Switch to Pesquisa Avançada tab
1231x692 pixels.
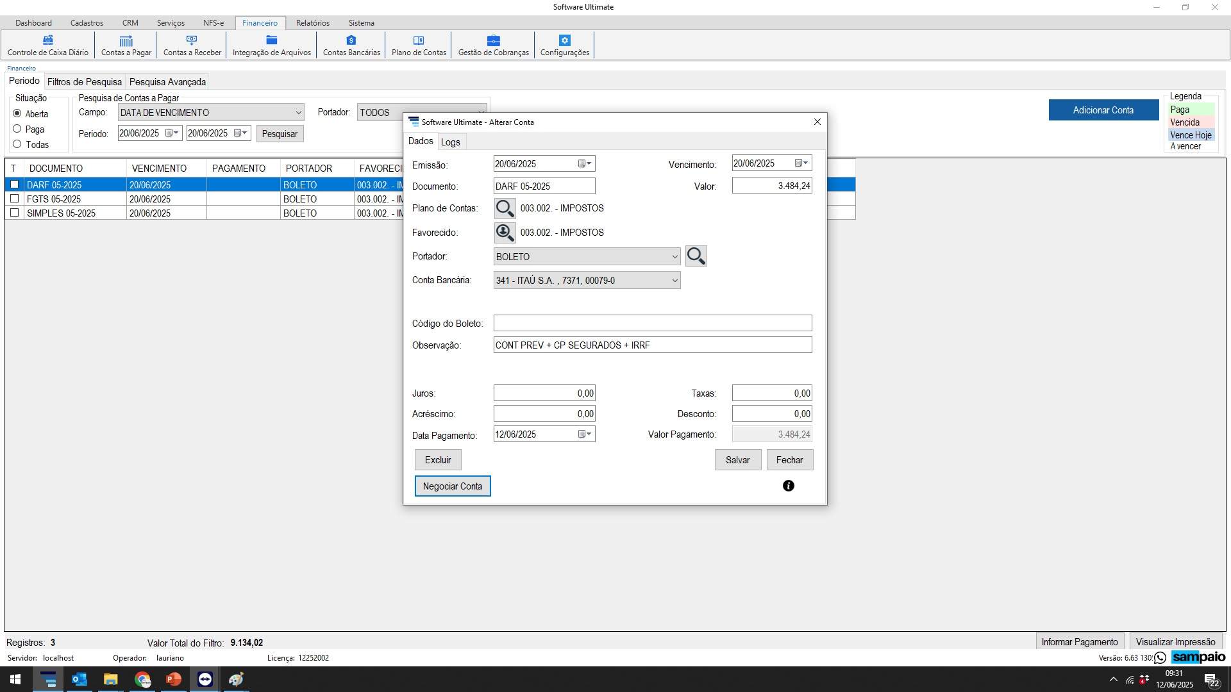point(167,82)
